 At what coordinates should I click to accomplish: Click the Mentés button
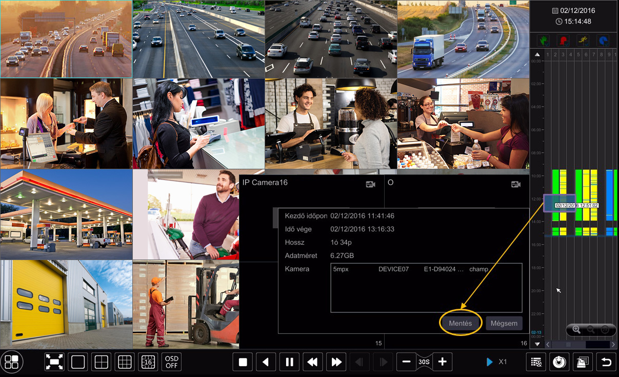[461, 323]
